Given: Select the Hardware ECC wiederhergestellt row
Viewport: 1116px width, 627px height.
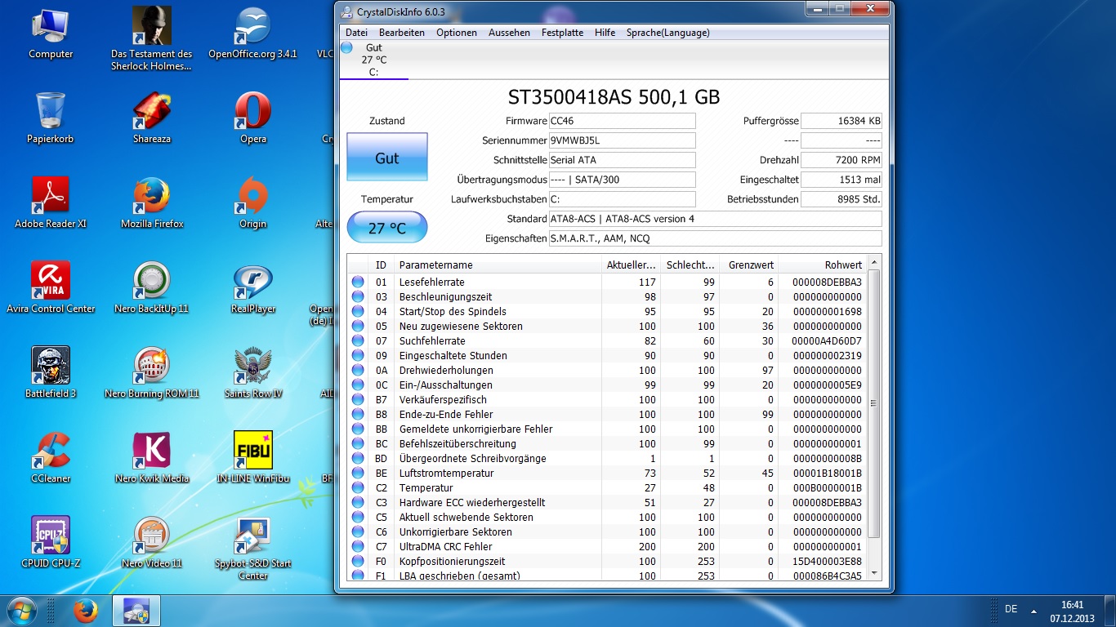Looking at the screenshot, I should tap(606, 502).
